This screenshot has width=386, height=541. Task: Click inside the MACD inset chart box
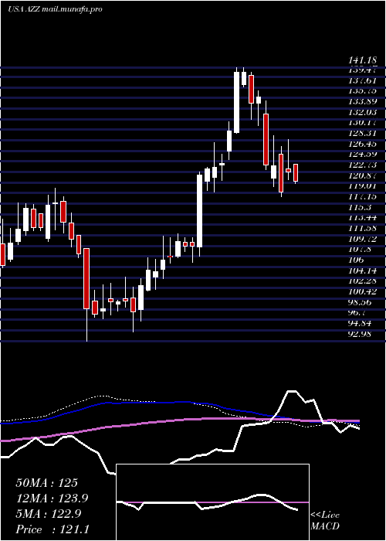(x=212, y=502)
